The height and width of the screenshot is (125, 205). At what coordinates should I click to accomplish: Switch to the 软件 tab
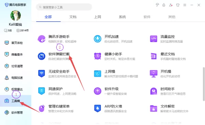147,17
